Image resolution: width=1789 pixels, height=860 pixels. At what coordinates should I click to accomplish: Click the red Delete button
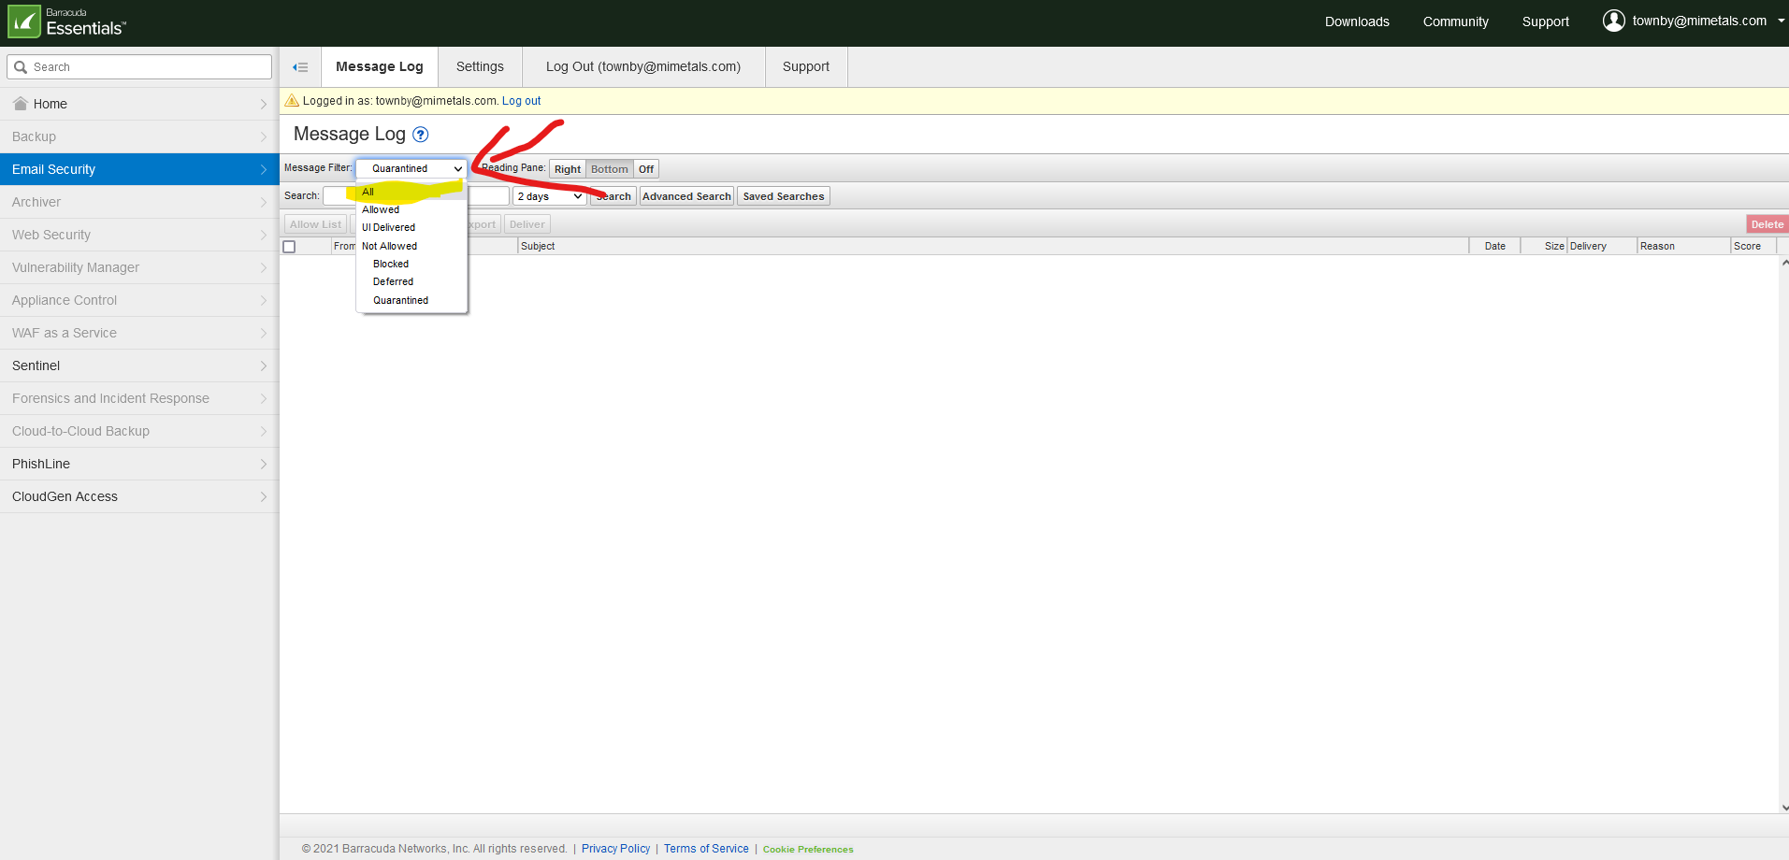point(1767,224)
